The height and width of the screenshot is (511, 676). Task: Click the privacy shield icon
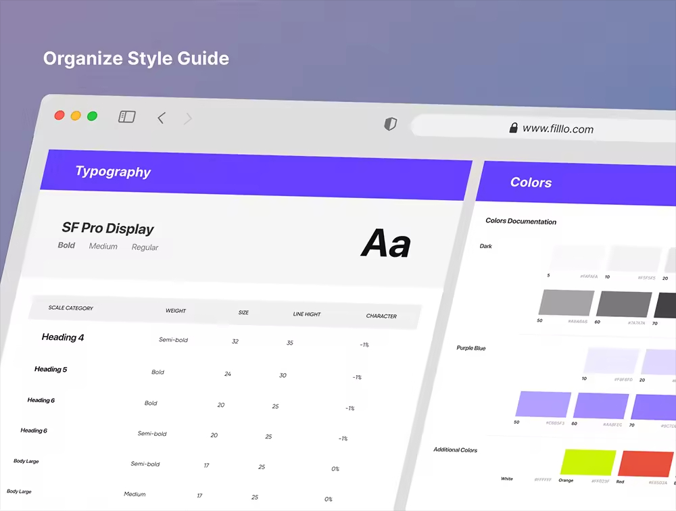point(390,124)
